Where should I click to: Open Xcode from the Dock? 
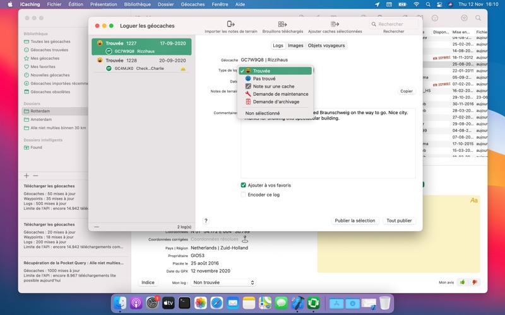(297, 303)
